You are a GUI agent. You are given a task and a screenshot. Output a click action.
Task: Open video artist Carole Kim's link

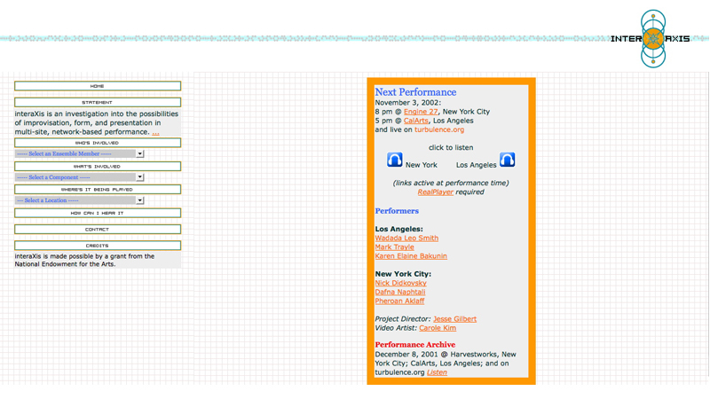coord(438,328)
